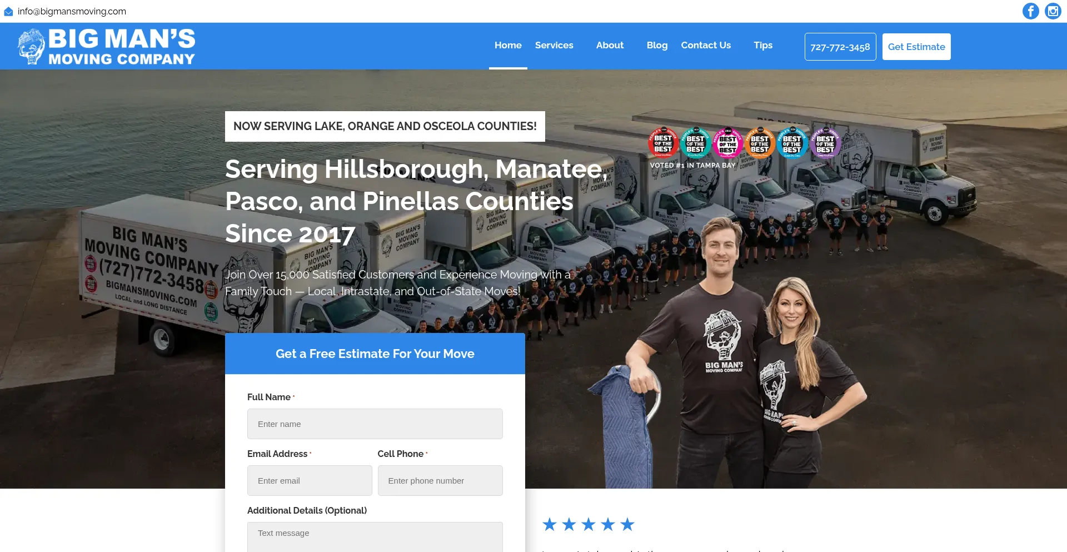Click the Enter phone number field

pyautogui.click(x=440, y=481)
